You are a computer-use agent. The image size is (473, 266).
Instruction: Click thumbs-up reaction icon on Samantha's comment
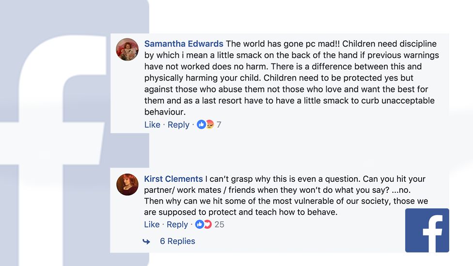(201, 125)
